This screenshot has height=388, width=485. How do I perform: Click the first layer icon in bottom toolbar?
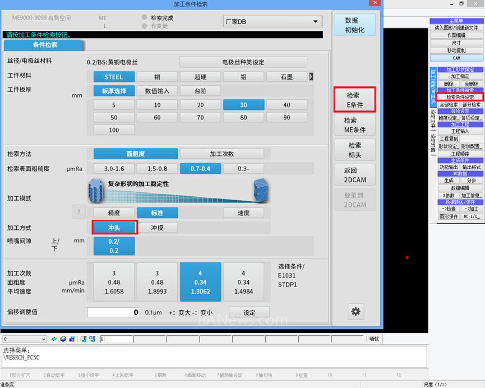click(54, 339)
